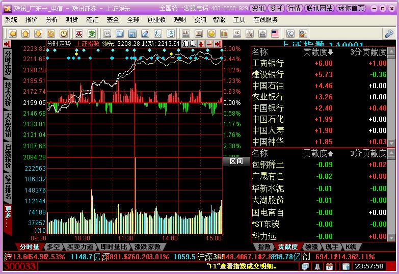The image size is (399, 274).
Task: Click the 选 stock selection icon
Action: click(x=171, y=34)
